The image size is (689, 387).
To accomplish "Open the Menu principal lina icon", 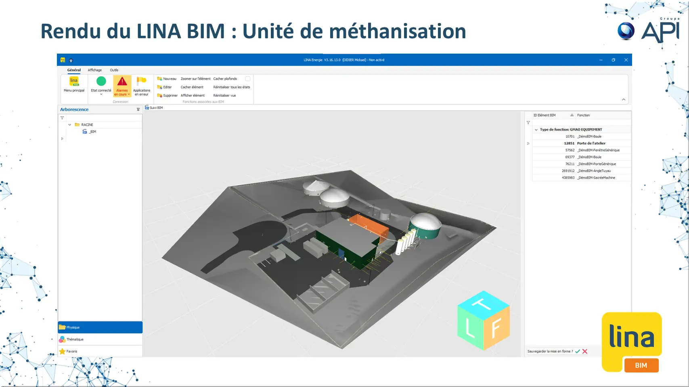I will (x=74, y=81).
